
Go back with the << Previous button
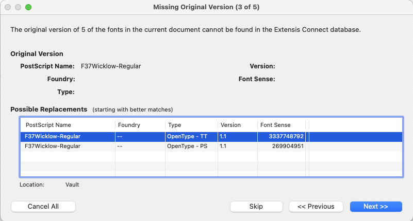[x=316, y=206]
